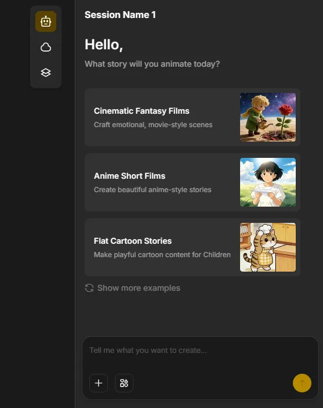Image resolution: width=323 pixels, height=408 pixels.
Task: Send the prompt with the yellow arrow button
Action: point(302,383)
